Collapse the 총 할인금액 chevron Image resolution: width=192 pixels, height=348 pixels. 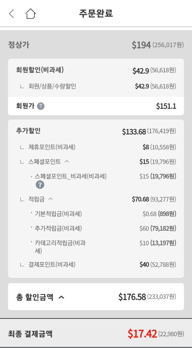[61, 297]
